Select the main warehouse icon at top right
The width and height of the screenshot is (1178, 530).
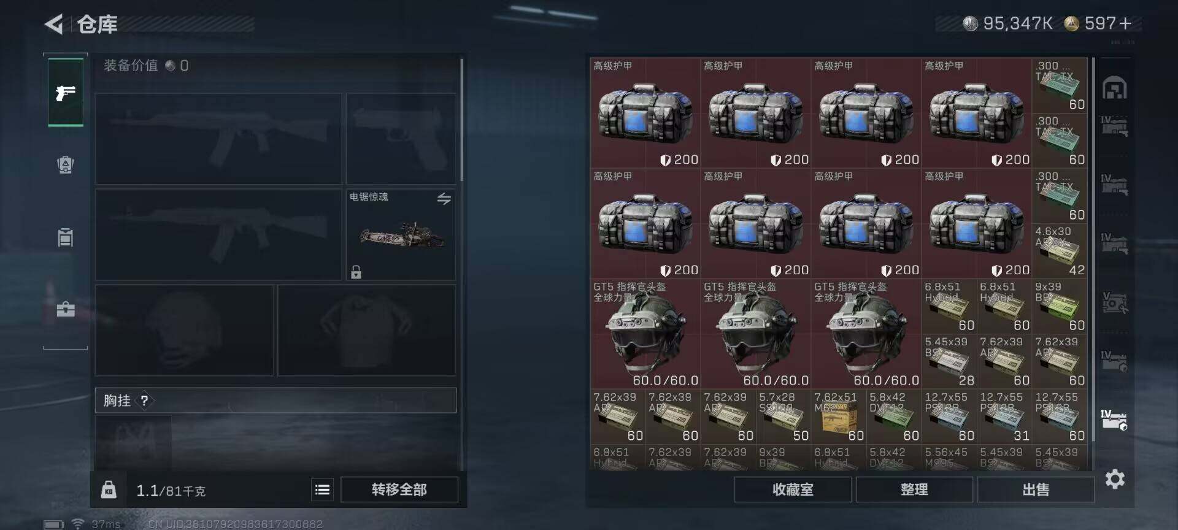[x=1115, y=88]
